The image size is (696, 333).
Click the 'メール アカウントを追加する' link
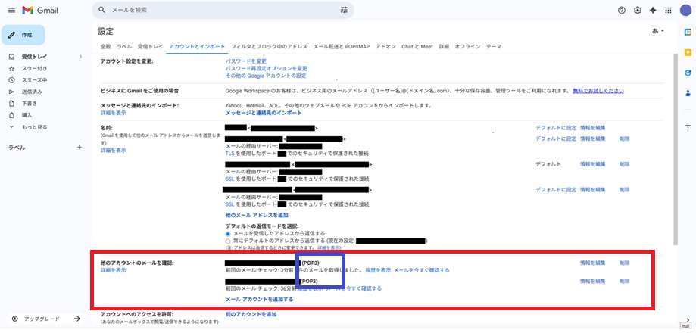click(259, 299)
